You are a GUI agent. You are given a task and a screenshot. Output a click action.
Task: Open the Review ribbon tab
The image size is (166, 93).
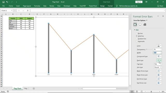[x=52, y=6]
